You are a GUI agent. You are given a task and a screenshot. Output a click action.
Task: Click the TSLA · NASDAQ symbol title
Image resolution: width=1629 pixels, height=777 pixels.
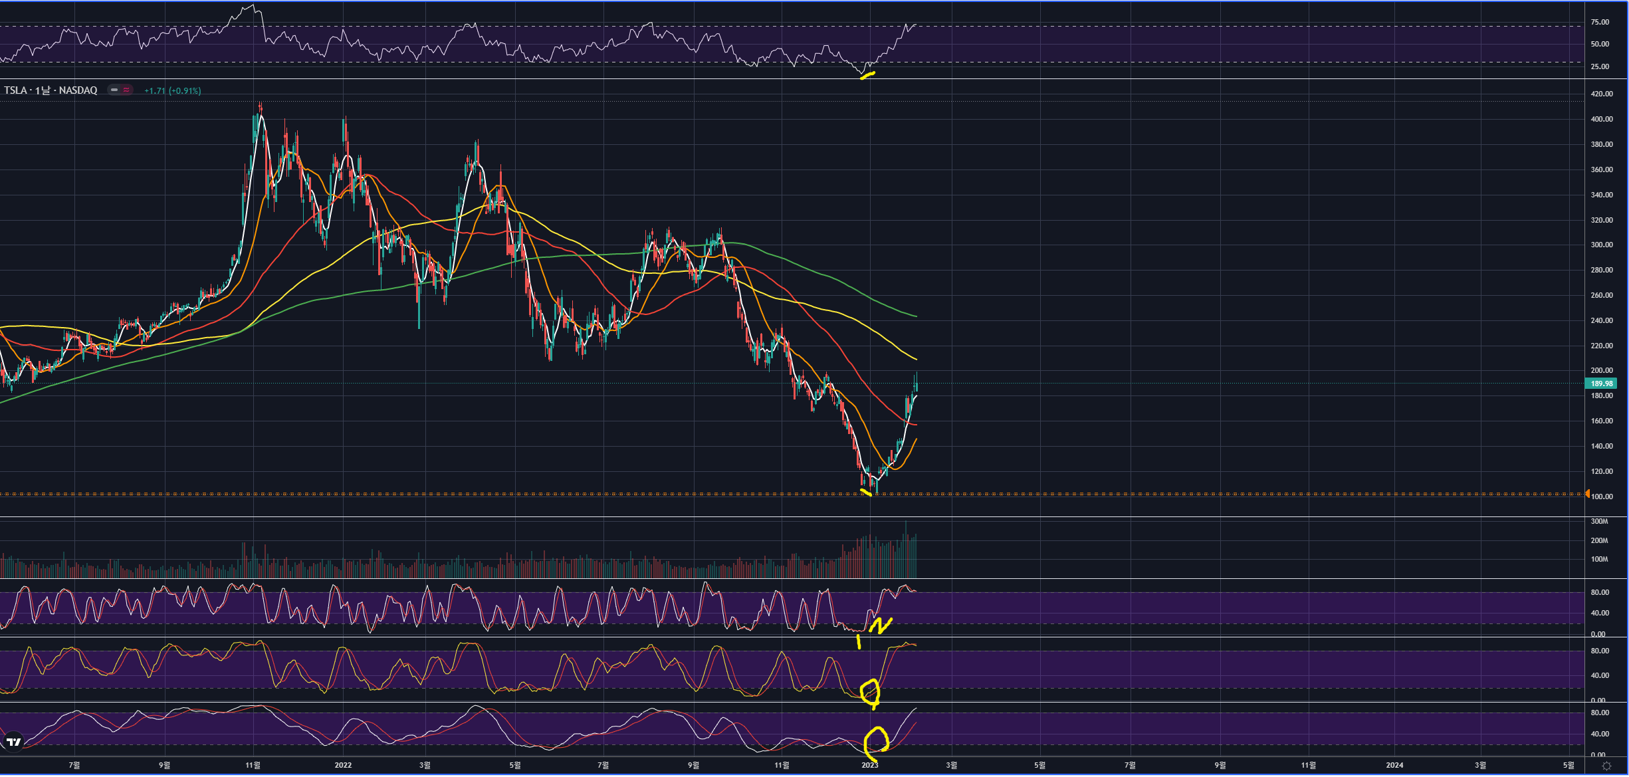click(x=51, y=90)
